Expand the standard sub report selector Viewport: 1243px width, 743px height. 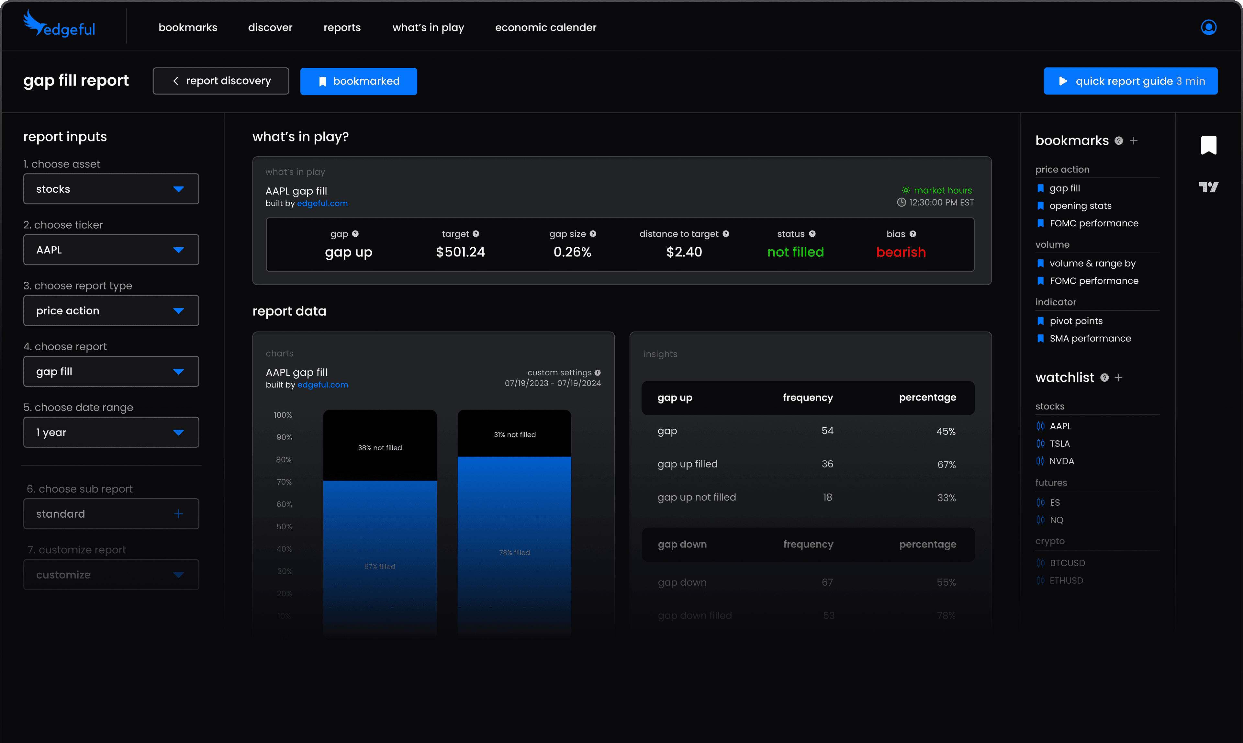111,514
